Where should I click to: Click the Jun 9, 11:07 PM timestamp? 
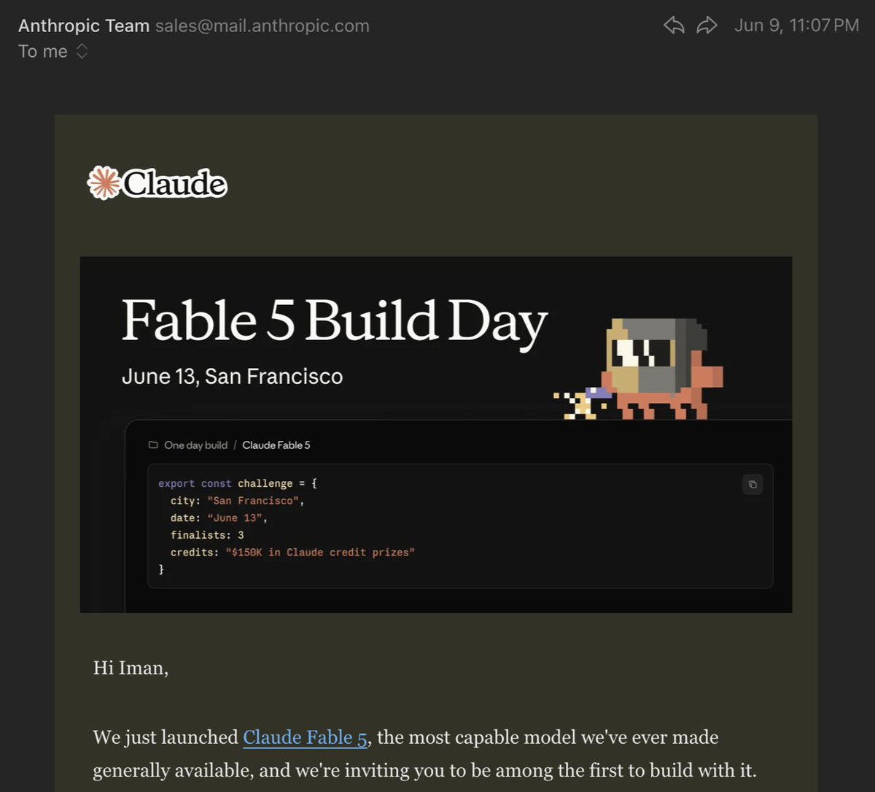pos(797,26)
